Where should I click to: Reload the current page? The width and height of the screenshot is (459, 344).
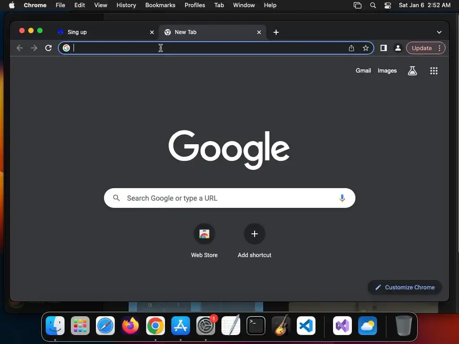point(48,48)
